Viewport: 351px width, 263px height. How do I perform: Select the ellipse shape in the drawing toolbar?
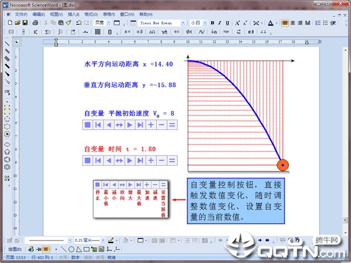point(71,249)
